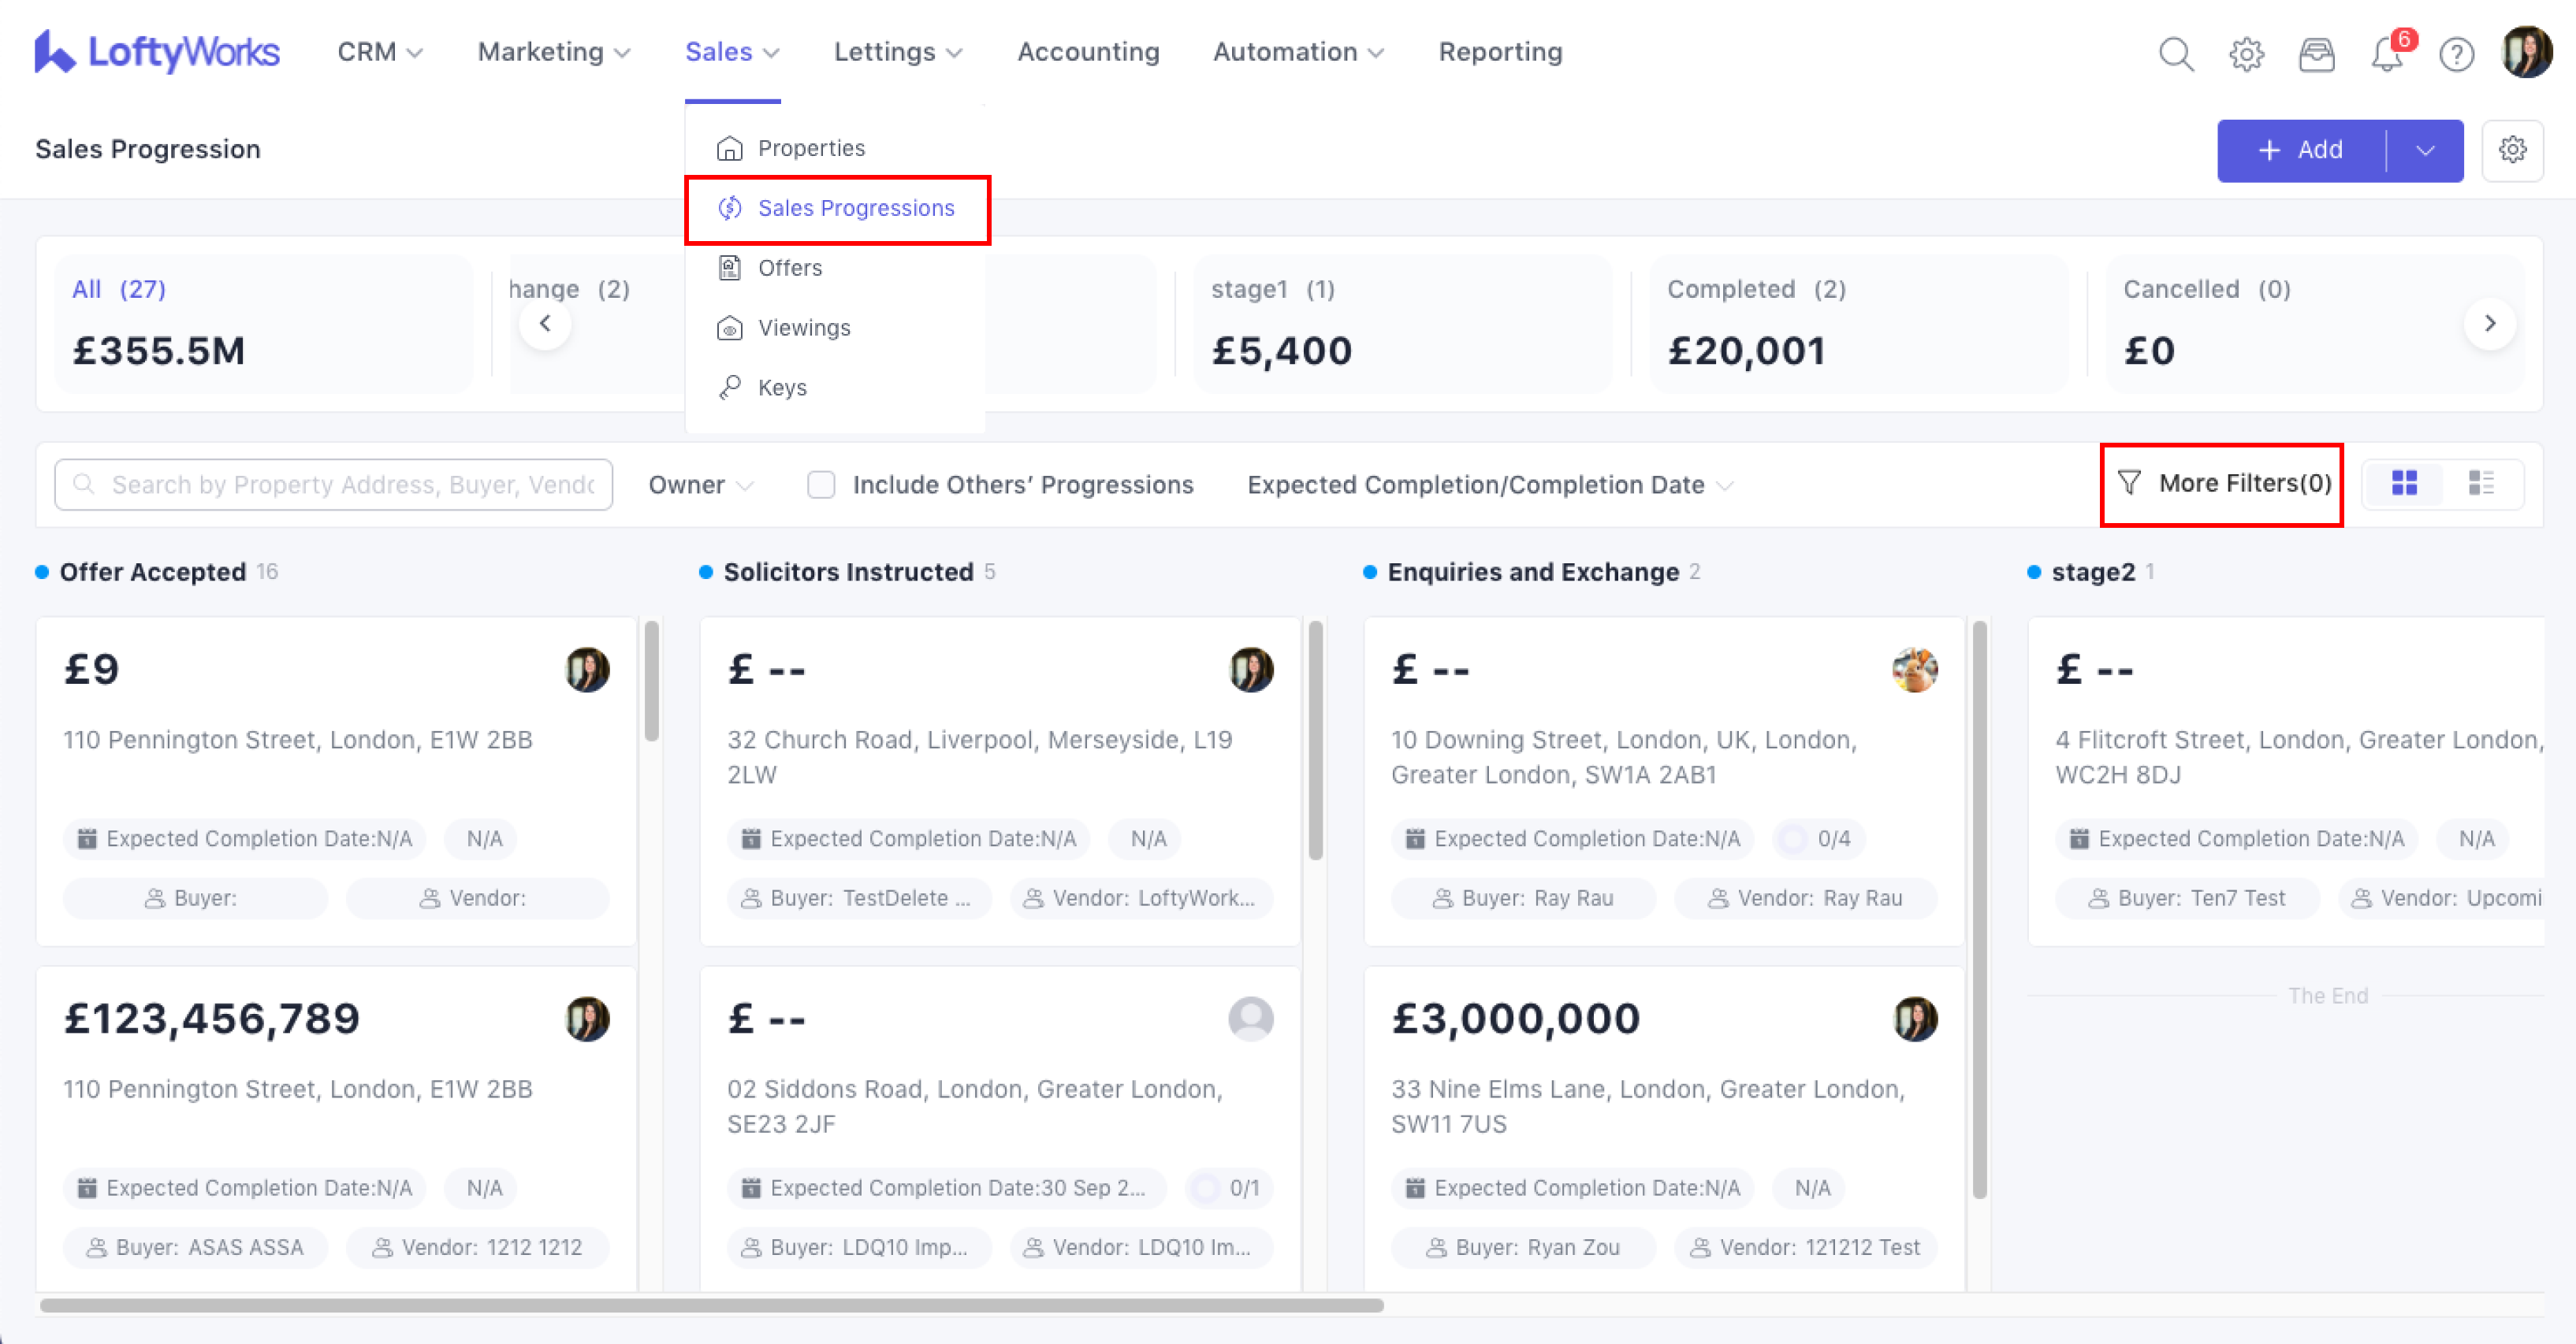Open settings gear in top navigation
2576x1344 pixels.
[x=2246, y=53]
